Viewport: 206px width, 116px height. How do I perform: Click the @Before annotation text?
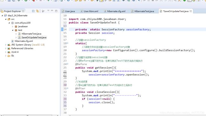pos(81,64)
